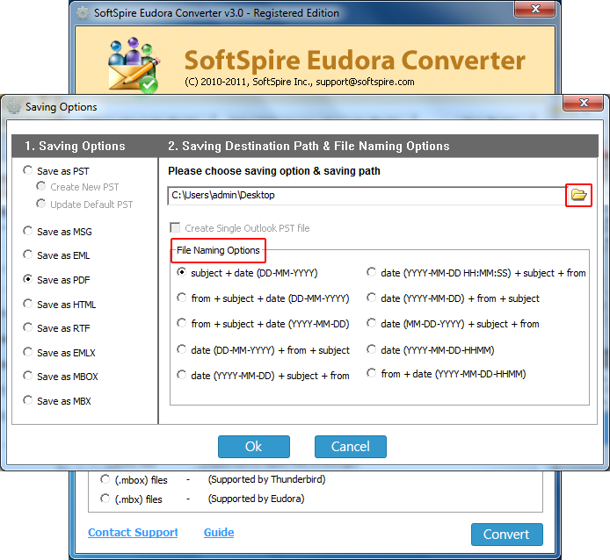
Task: Click '(Supported by Eudora)' text
Action: pyautogui.click(x=256, y=499)
